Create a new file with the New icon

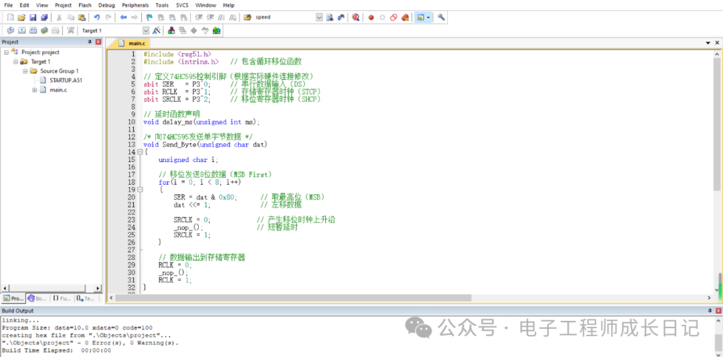[11, 17]
